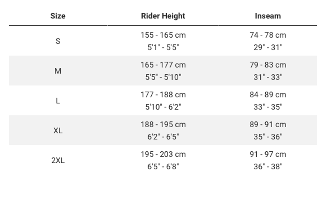Click the 91 - 97 cm inseam value

[x=268, y=154]
